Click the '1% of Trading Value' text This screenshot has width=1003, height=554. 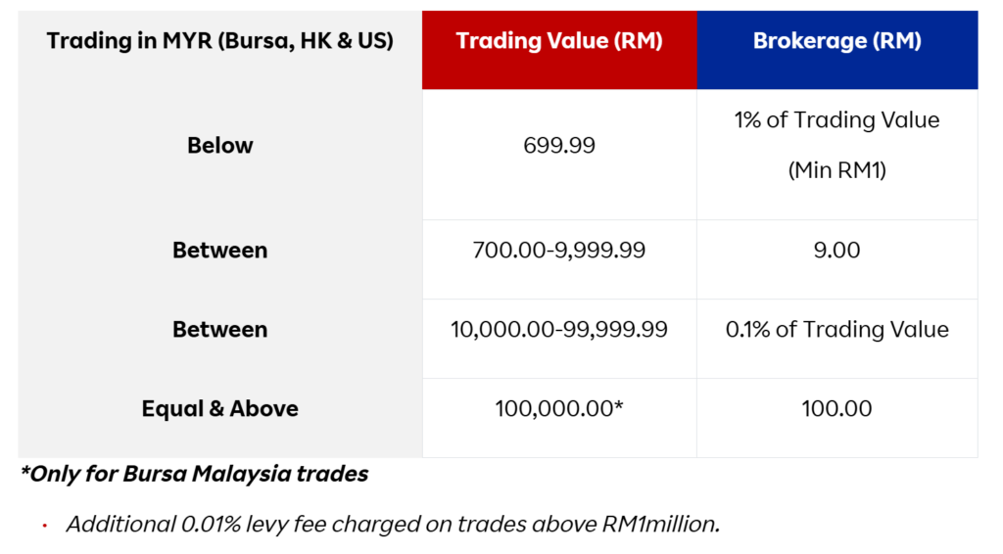coord(836,120)
